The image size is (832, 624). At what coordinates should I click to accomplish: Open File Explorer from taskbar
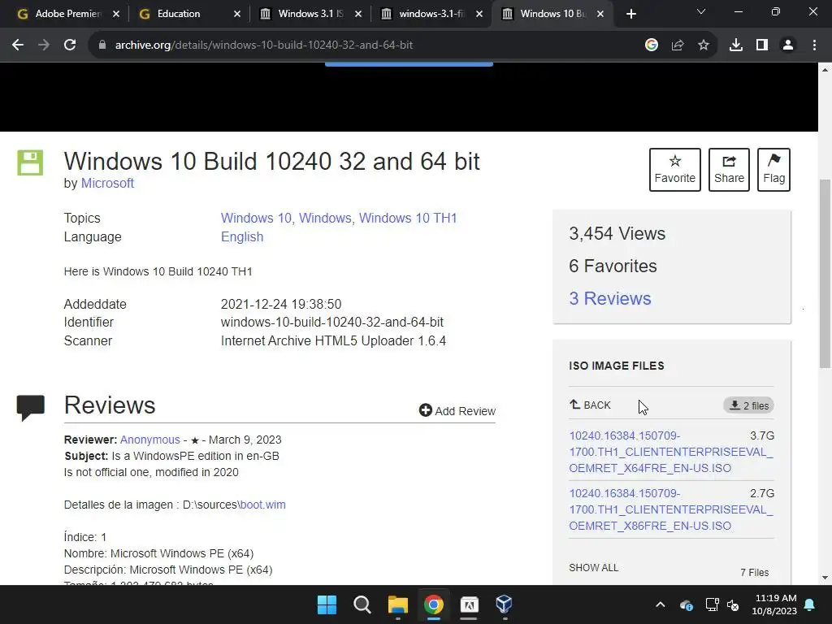398,604
